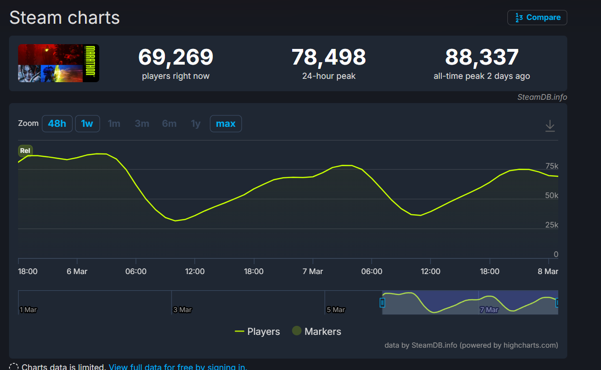The height and width of the screenshot is (370, 601).
Task: Set zoom range to 48h
Action: point(57,124)
